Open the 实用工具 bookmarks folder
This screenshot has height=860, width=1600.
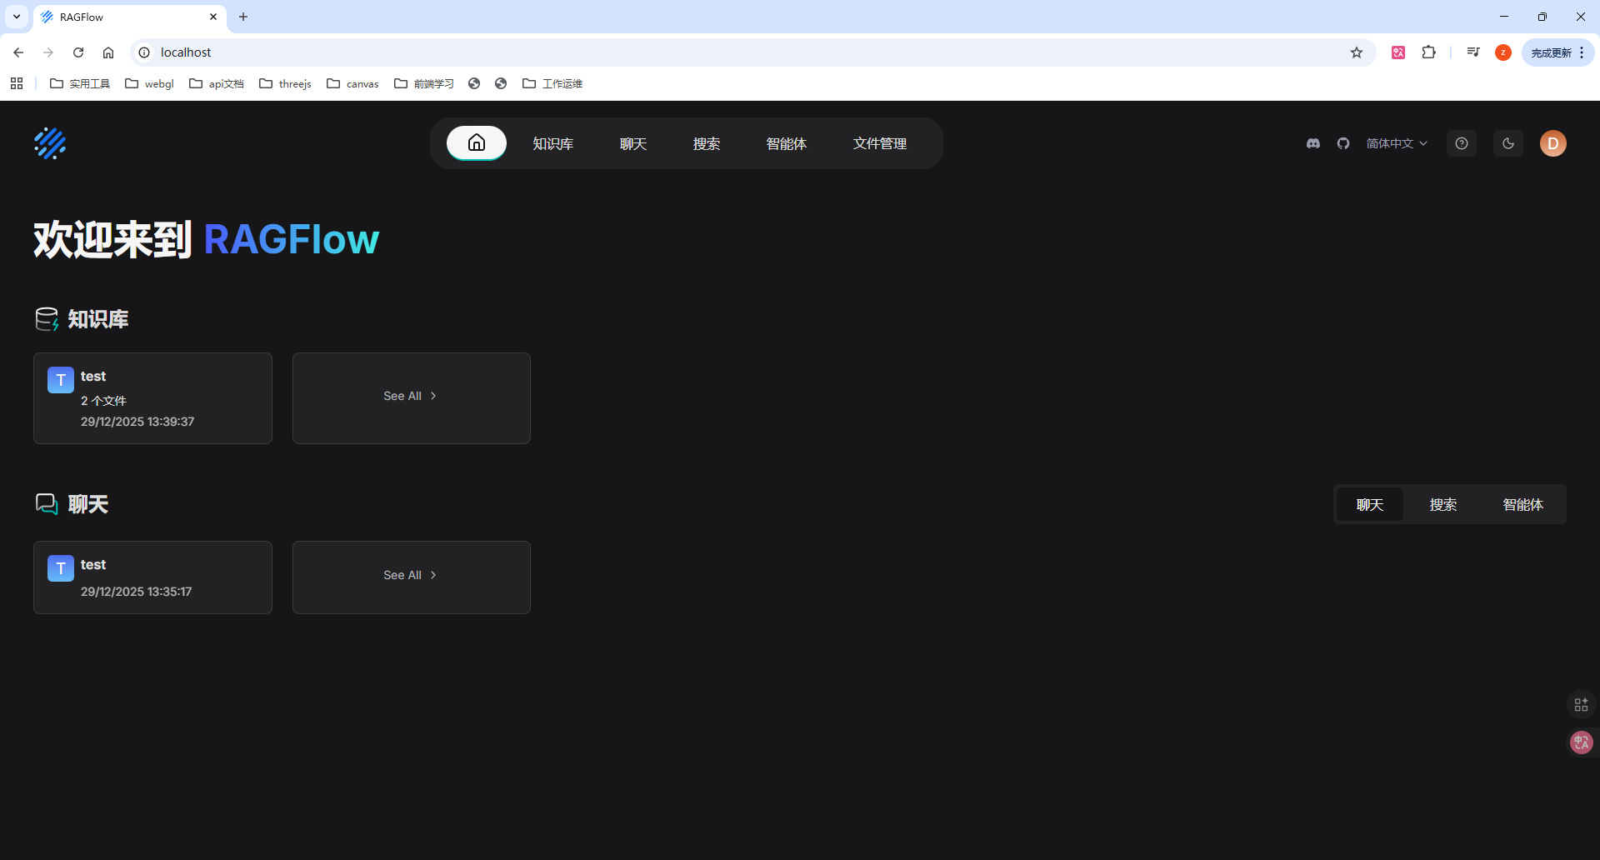click(80, 83)
